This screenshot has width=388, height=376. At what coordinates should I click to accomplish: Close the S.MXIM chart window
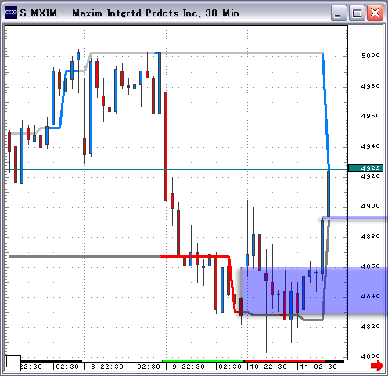click(x=375, y=13)
